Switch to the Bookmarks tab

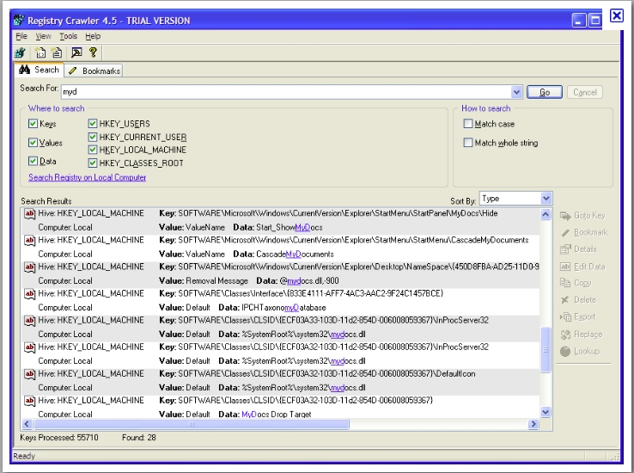coord(94,71)
